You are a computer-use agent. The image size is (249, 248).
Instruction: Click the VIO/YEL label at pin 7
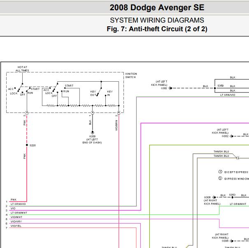coord(16,226)
